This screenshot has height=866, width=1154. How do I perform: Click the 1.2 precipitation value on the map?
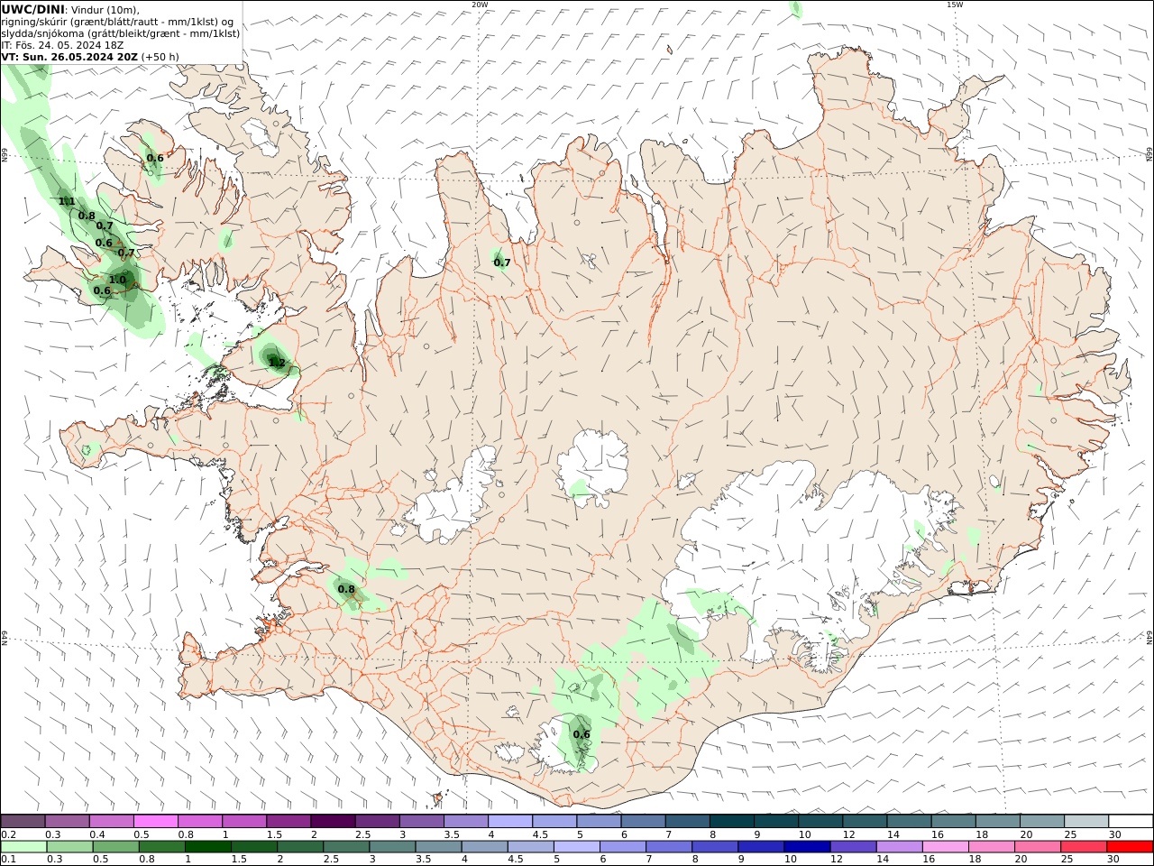click(277, 364)
